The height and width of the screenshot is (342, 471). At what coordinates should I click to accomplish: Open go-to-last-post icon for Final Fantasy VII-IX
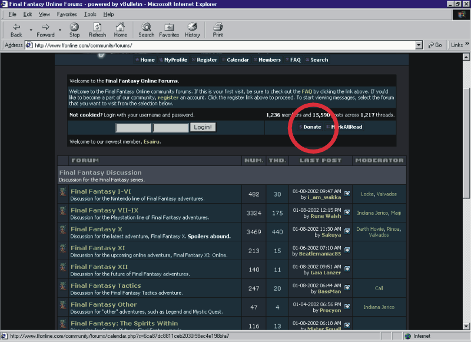(x=347, y=212)
